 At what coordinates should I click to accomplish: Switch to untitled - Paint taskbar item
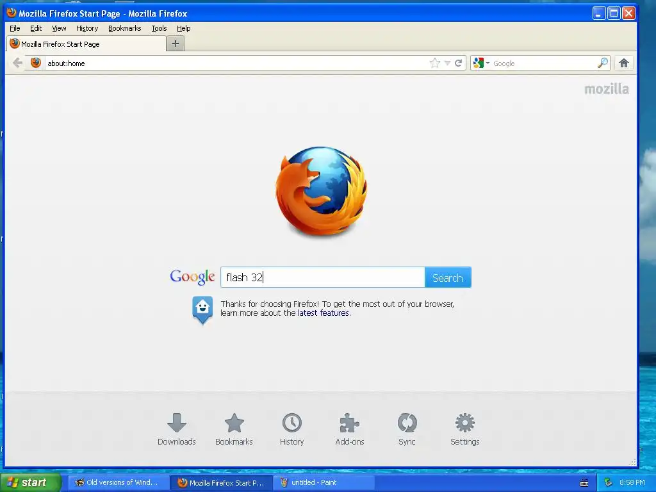[324, 482]
